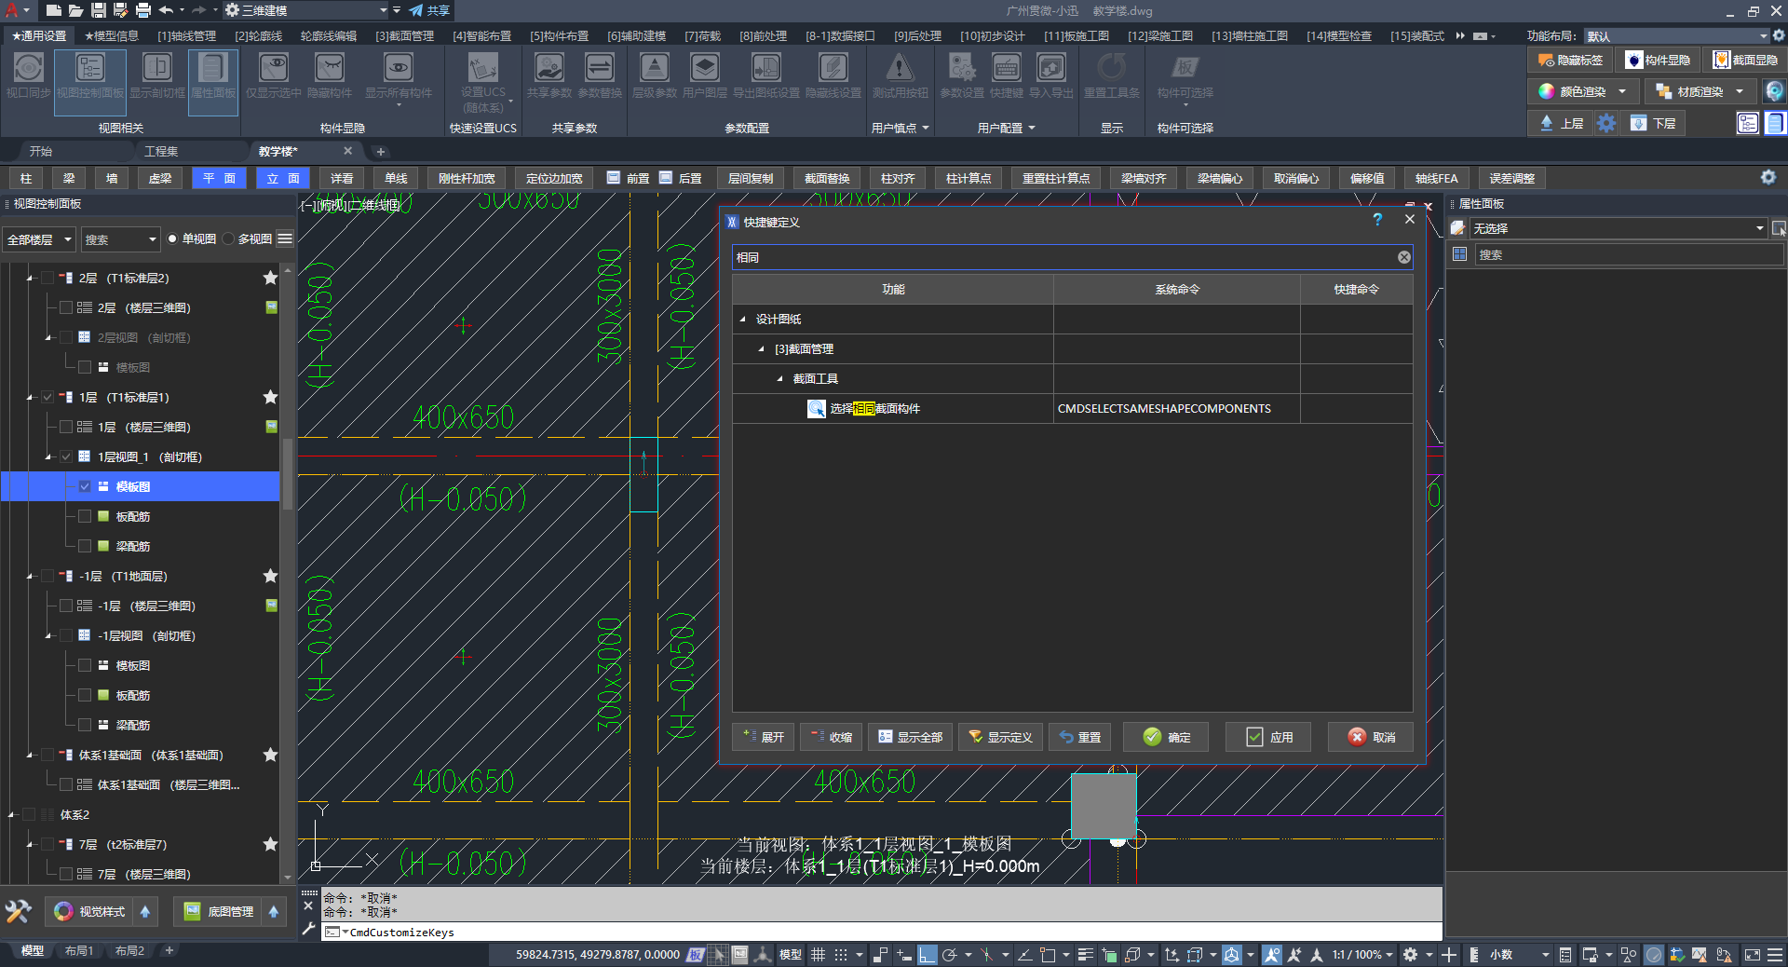
Task: Enable the 板配筋 checkbox under 1层视图_1
Action: pyautogui.click(x=85, y=516)
